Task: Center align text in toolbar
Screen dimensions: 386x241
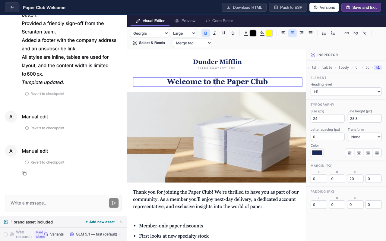Action: click(293, 33)
